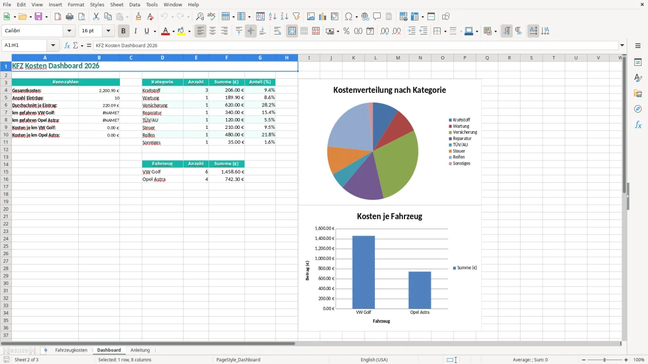
Task: Click the Copy icon
Action: 108,17
